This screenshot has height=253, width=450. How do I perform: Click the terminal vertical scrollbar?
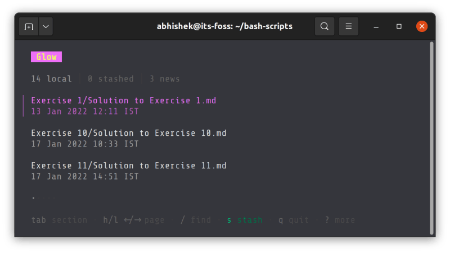(x=431, y=137)
